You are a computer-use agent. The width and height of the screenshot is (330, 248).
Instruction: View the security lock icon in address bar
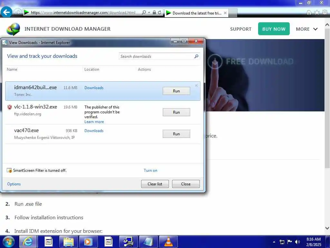click(x=154, y=13)
